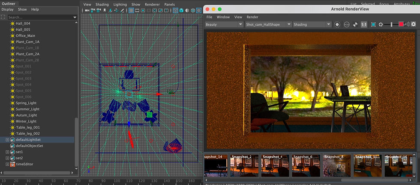Expand the set2 node in Outliner
The height and width of the screenshot is (185, 420).
7,158
